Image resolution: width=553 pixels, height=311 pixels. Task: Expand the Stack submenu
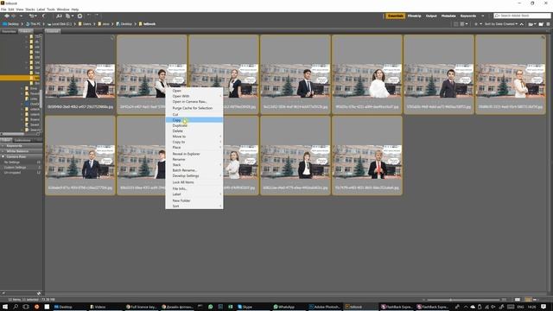point(194,165)
